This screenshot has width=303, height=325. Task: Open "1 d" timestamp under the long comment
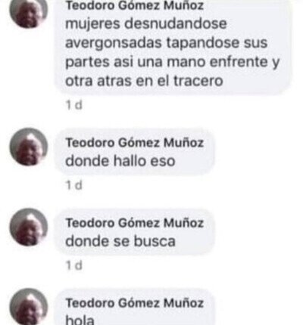74,105
